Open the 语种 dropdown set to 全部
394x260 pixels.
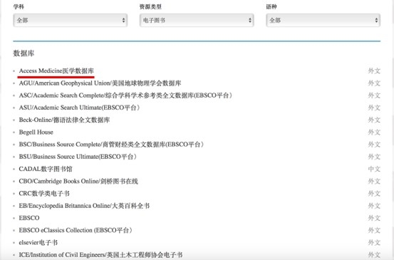click(323, 21)
